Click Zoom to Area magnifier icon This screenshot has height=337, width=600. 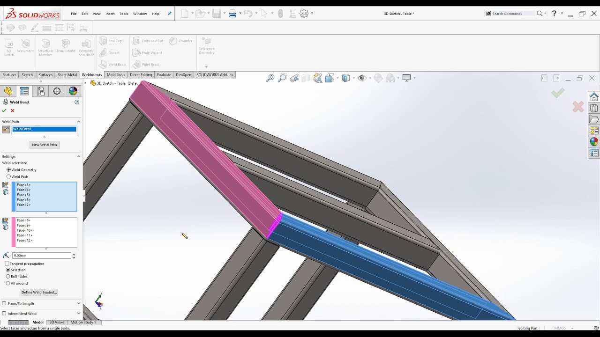[x=282, y=78]
